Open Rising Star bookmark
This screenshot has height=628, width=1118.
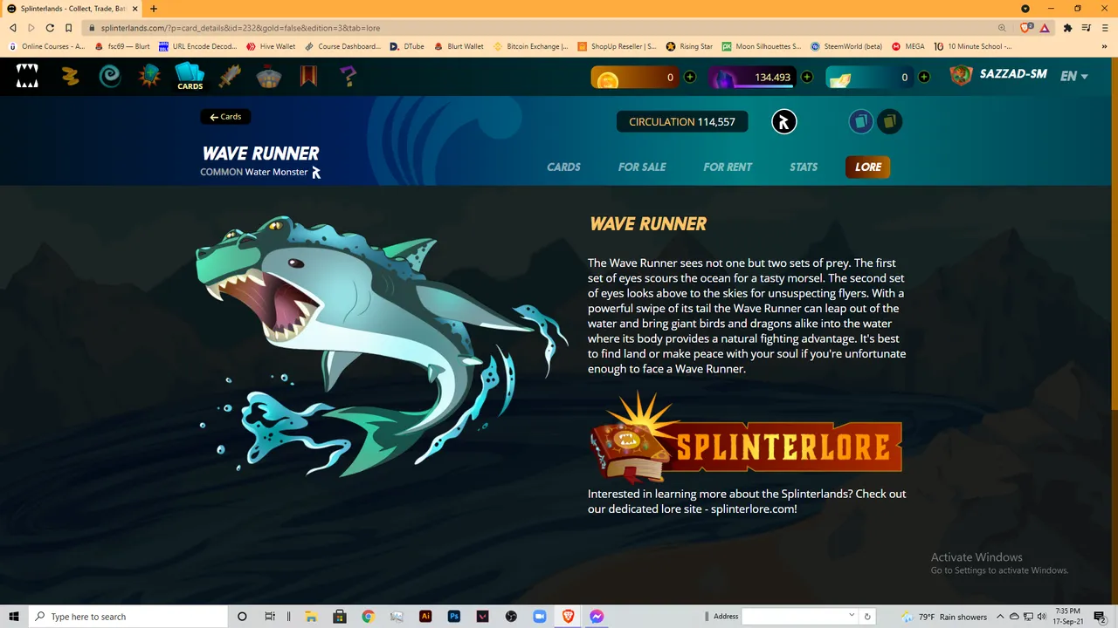point(689,46)
